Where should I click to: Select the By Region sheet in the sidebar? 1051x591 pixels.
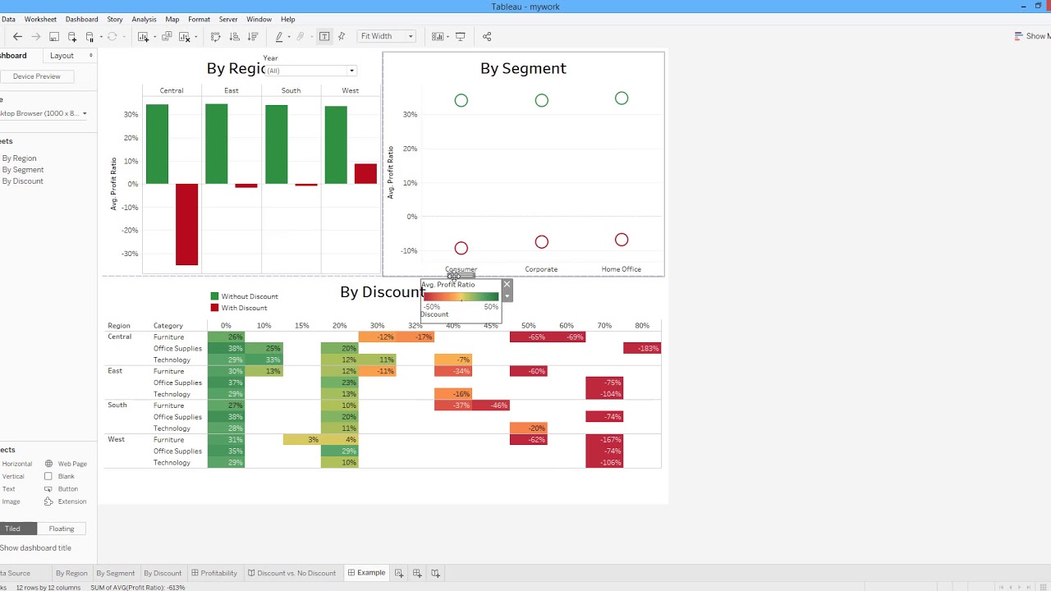pos(19,158)
